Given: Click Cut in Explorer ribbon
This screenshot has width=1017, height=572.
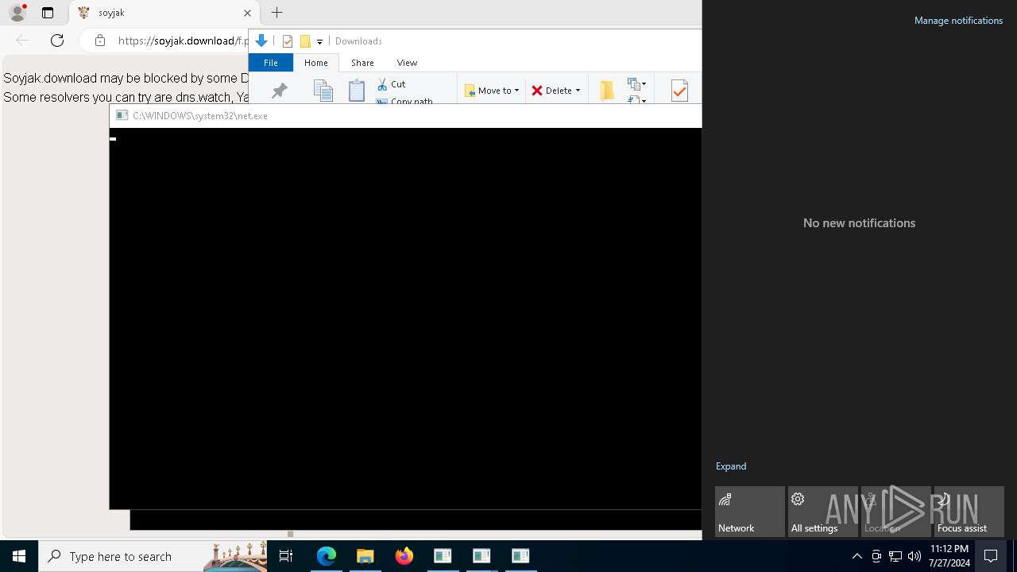Looking at the screenshot, I should click(x=391, y=83).
